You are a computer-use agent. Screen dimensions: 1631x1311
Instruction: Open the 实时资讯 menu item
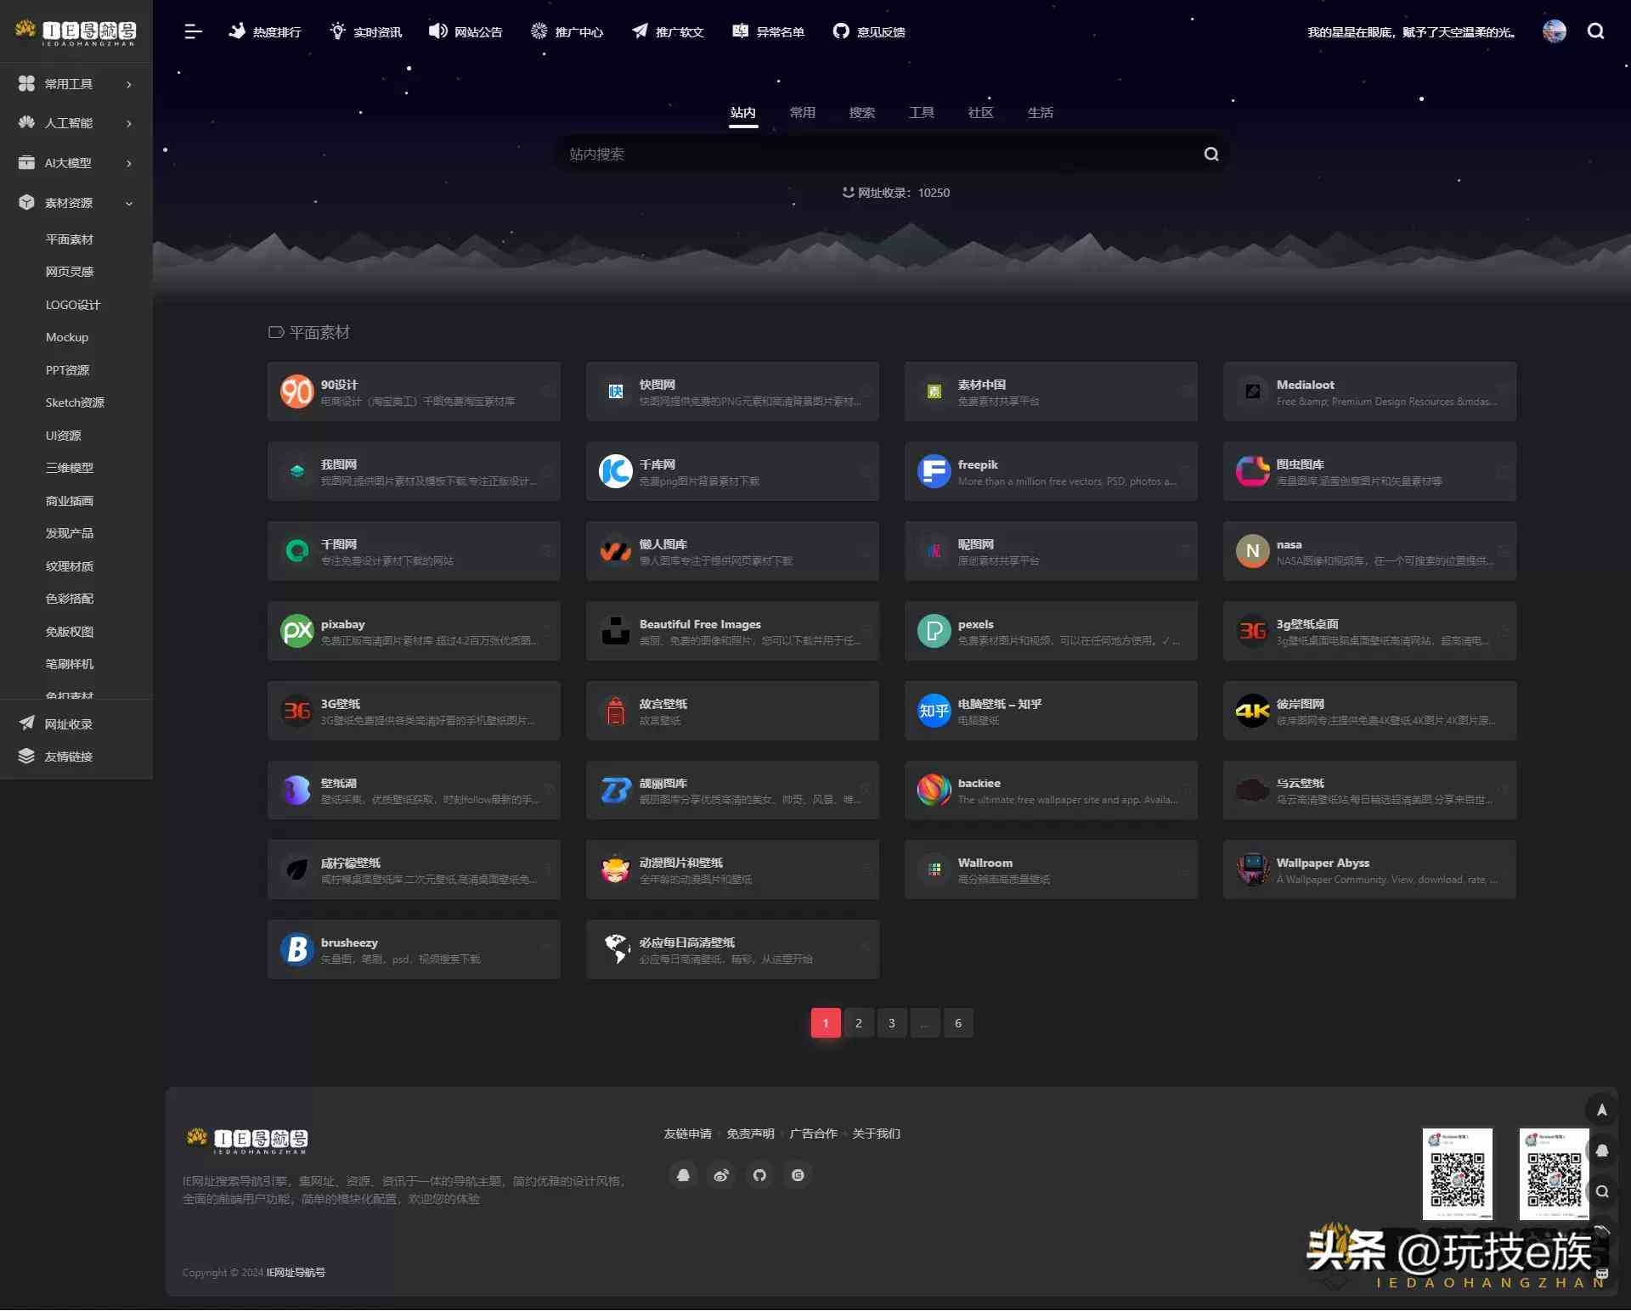[366, 31]
